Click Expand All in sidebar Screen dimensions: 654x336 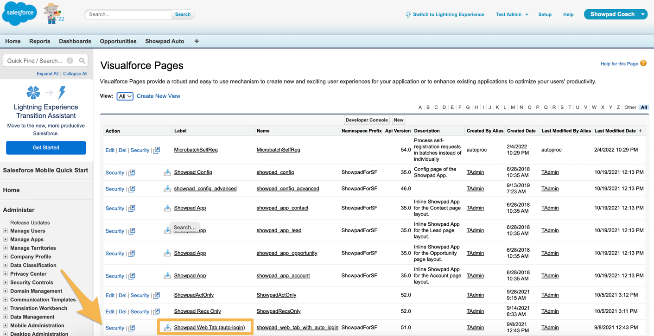tap(48, 74)
